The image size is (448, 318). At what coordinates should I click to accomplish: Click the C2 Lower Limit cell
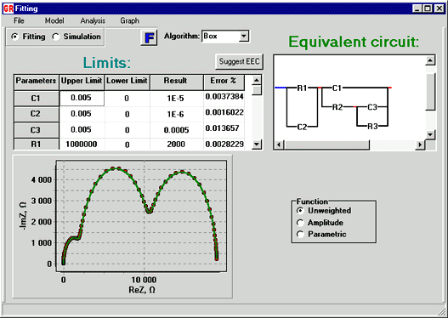(128, 114)
